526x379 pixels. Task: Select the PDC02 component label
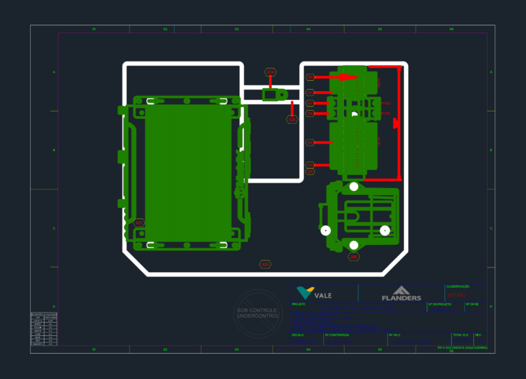coord(386,114)
